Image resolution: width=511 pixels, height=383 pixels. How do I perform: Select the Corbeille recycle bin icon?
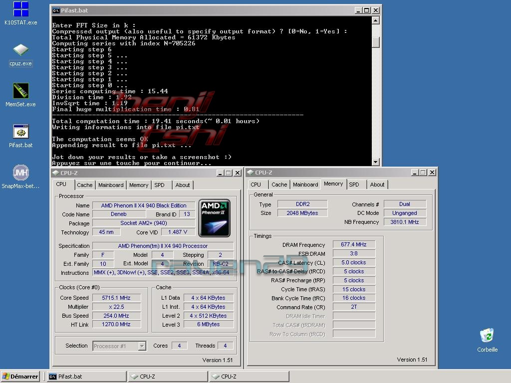tap(487, 340)
